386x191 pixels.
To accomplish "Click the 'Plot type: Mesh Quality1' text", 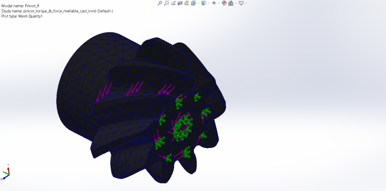I will pyautogui.click(x=22, y=16).
